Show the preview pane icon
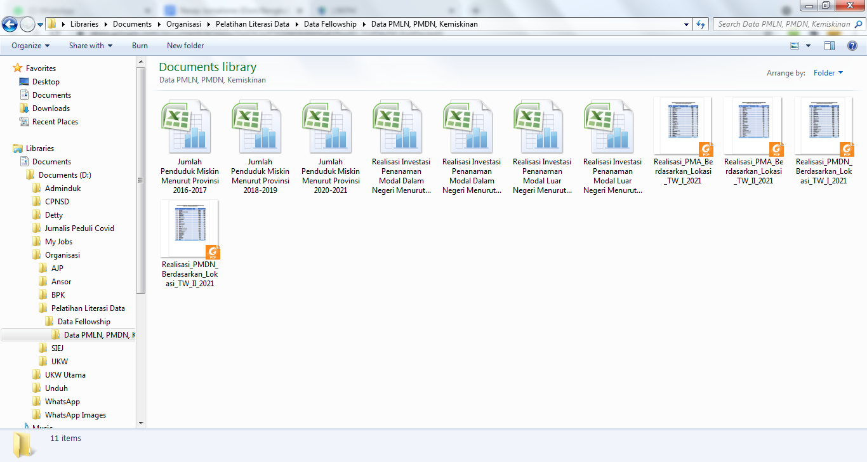 pos(829,46)
